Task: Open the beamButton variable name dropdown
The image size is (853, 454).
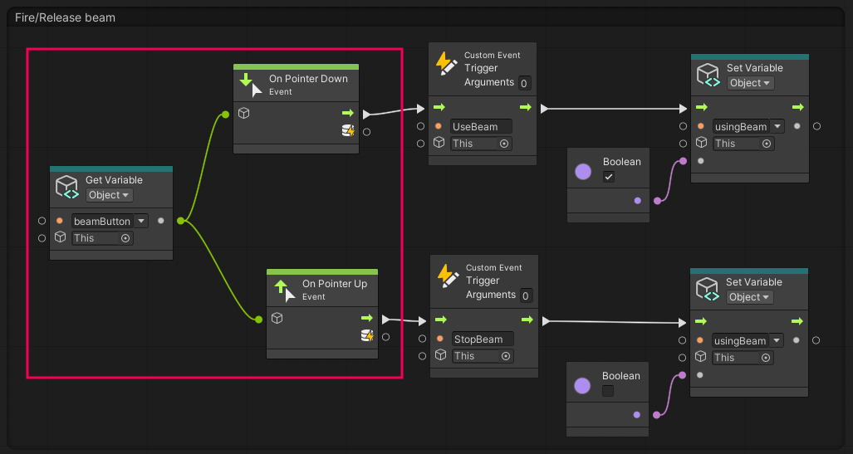Action: pos(141,221)
